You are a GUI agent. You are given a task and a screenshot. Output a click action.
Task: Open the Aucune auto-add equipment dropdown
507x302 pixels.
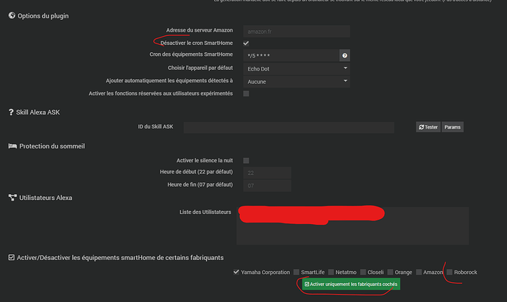297,82
